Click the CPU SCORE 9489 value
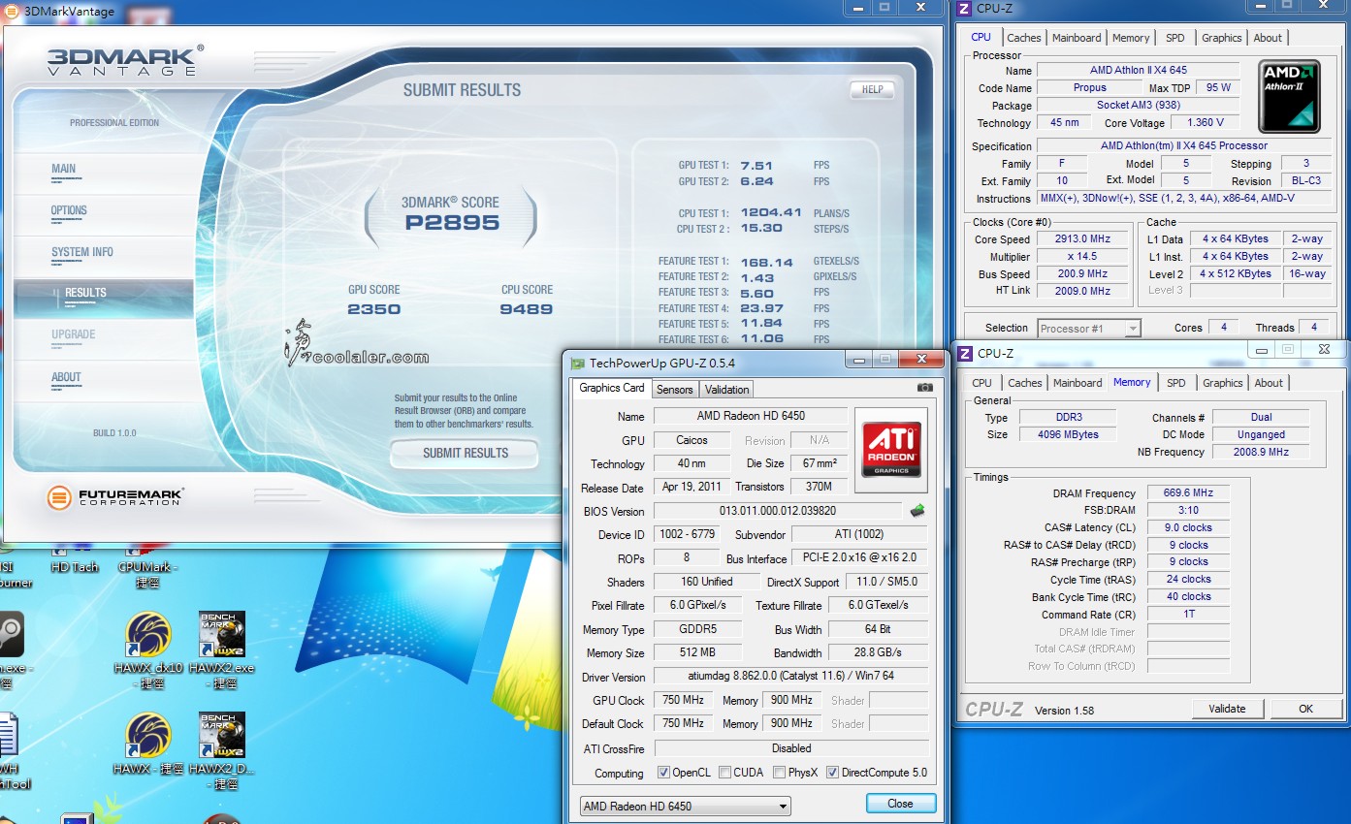 (527, 309)
